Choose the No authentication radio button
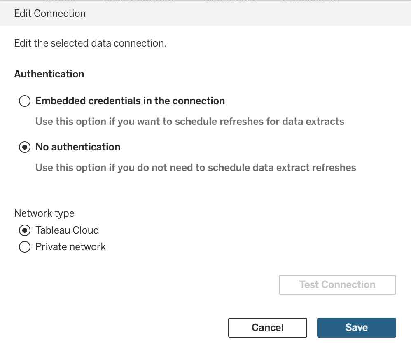This screenshot has height=347, width=411. pyautogui.click(x=25, y=147)
